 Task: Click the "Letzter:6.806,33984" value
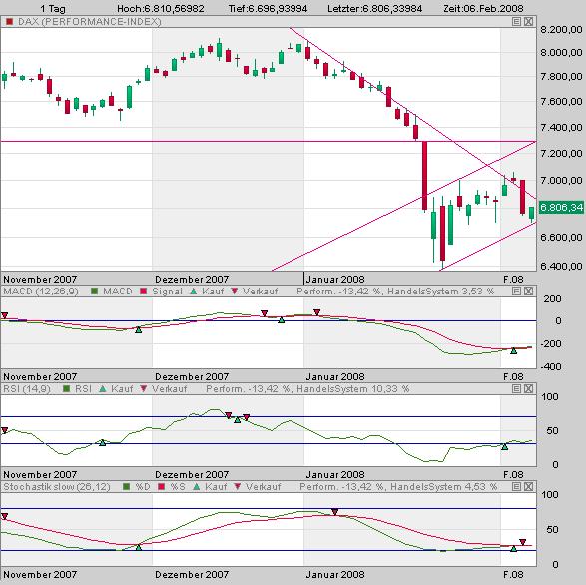[x=374, y=8]
